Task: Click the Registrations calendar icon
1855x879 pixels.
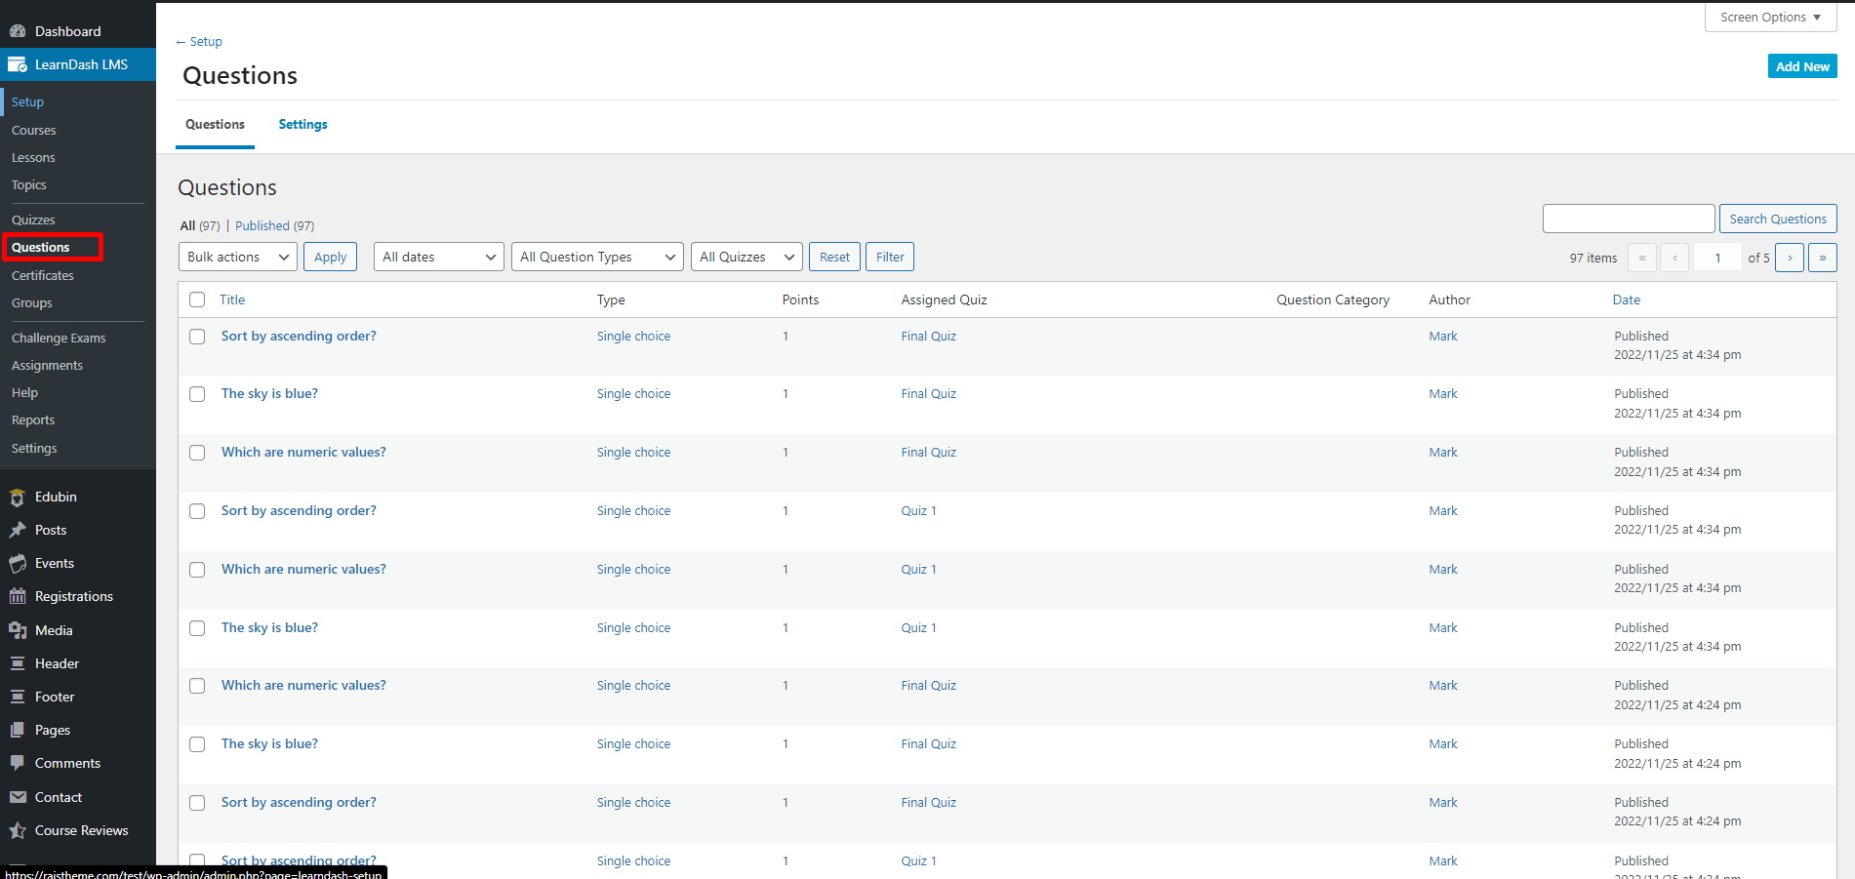Action: [18, 597]
